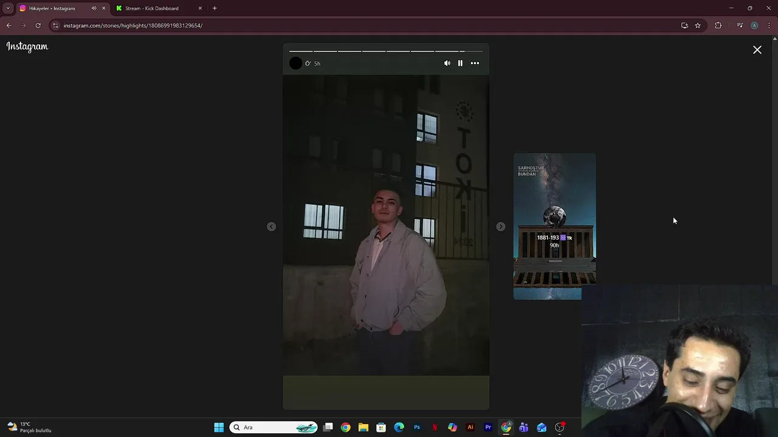
Task: Open the Chrome profile A avatar
Action: [x=754, y=25]
